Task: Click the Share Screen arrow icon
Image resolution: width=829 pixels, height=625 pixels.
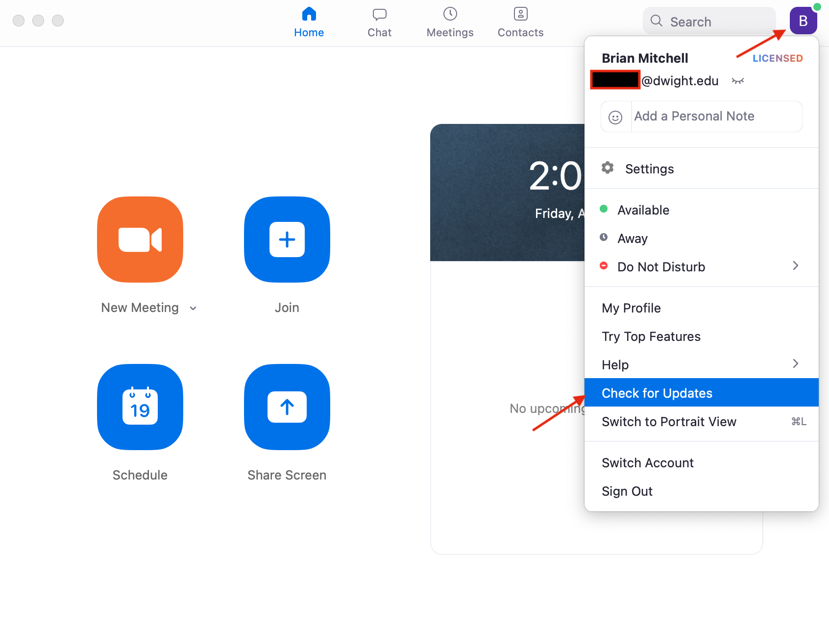Action: coord(287,407)
